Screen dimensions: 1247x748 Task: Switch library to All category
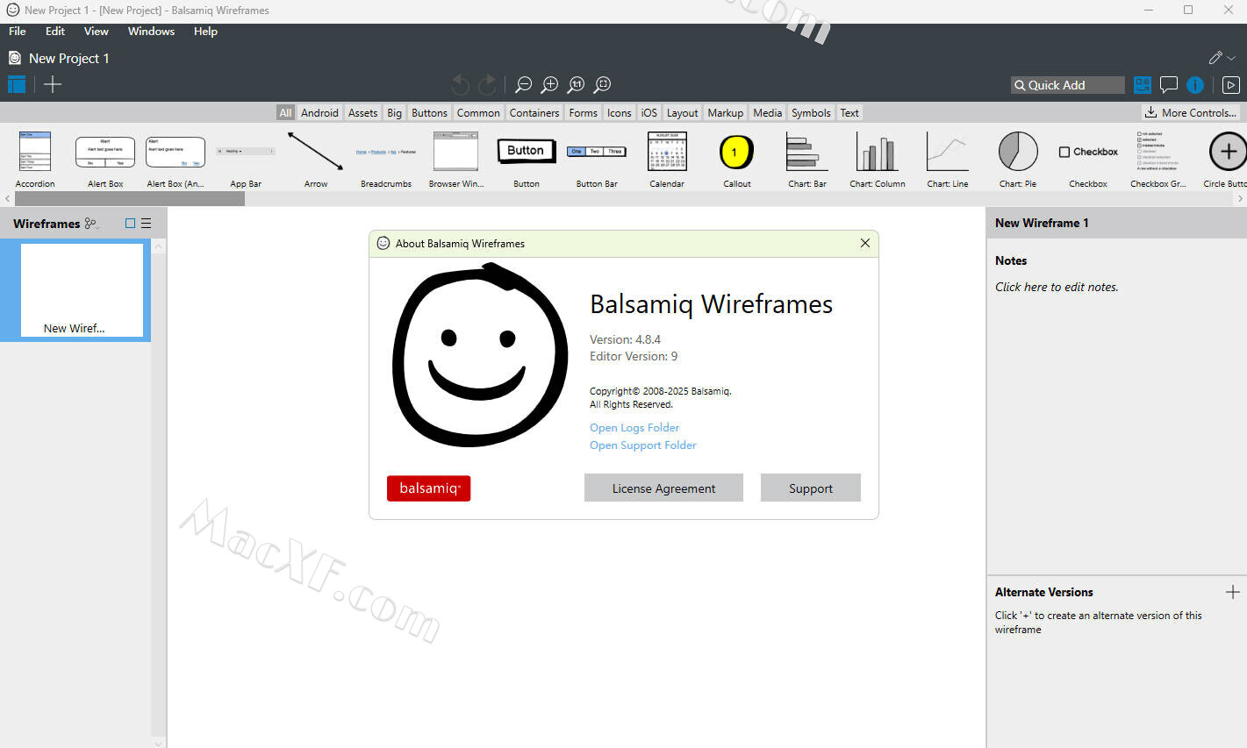pos(285,112)
